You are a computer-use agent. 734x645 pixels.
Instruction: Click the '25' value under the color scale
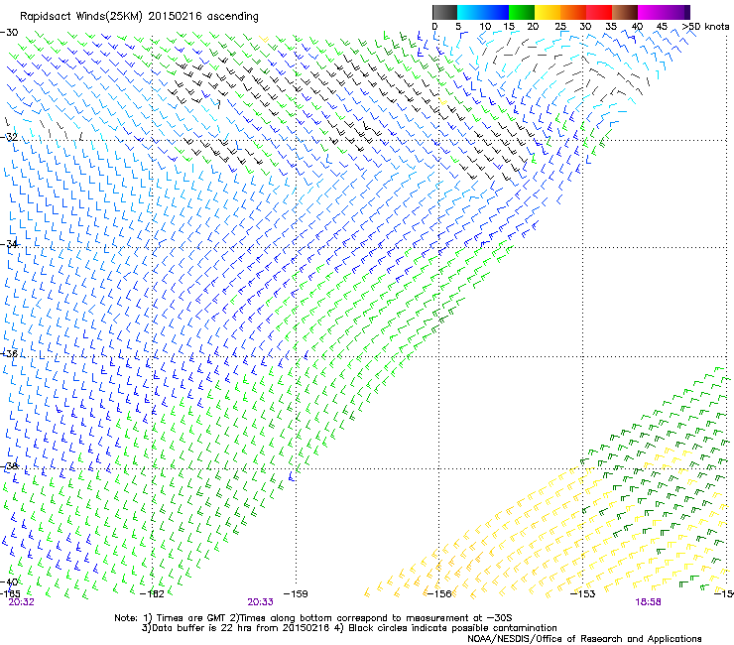click(x=560, y=27)
